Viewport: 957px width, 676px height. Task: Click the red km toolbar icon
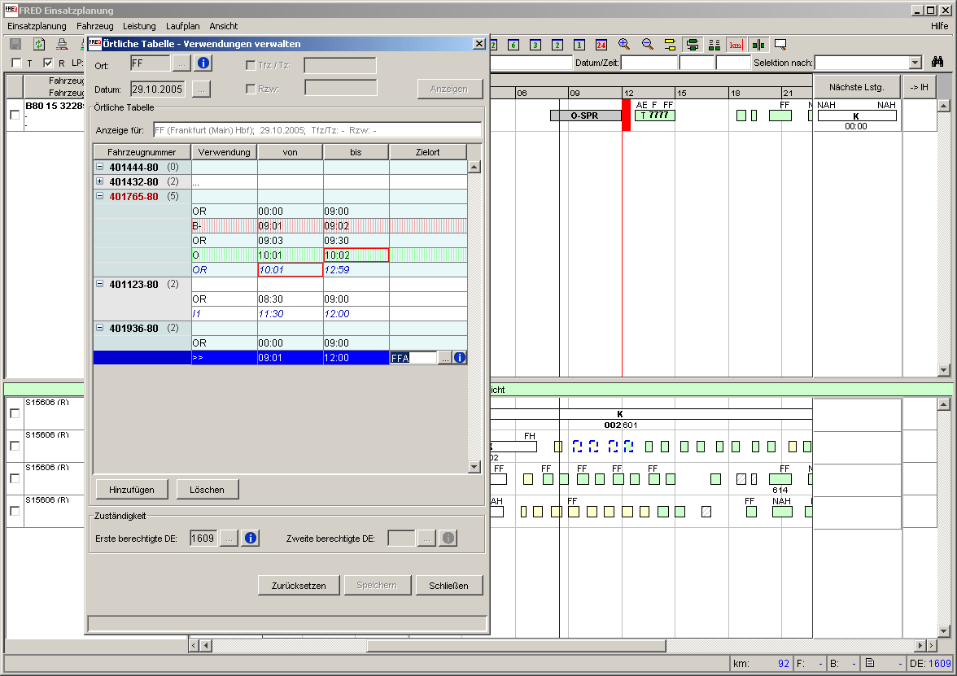coord(736,45)
